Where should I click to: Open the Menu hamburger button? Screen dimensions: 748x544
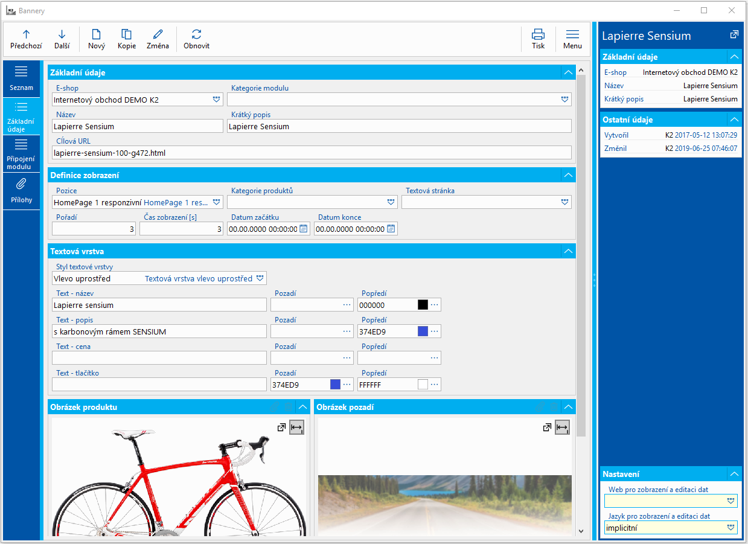[572, 39]
